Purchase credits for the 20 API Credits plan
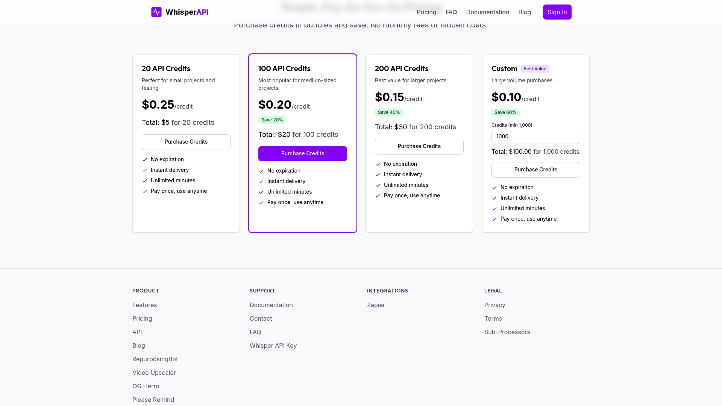 [186, 142]
